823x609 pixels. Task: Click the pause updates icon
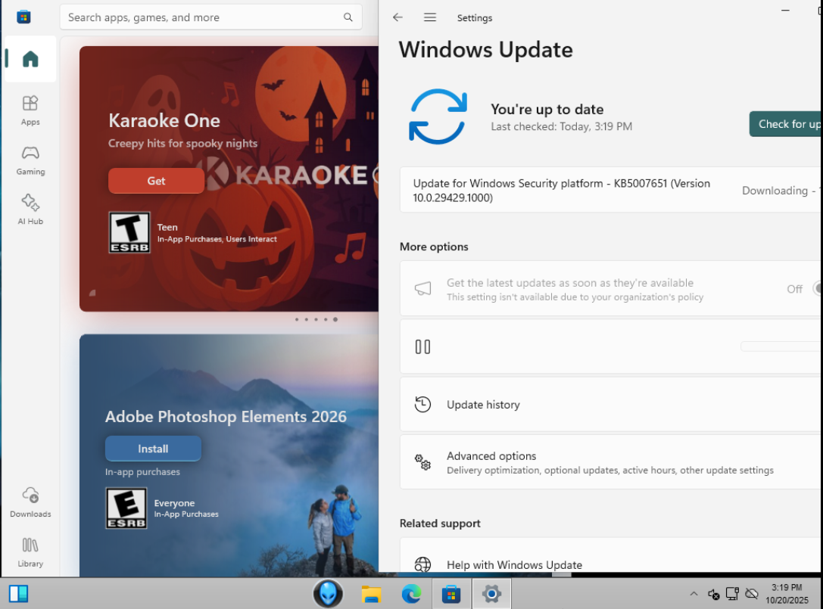pyautogui.click(x=422, y=346)
